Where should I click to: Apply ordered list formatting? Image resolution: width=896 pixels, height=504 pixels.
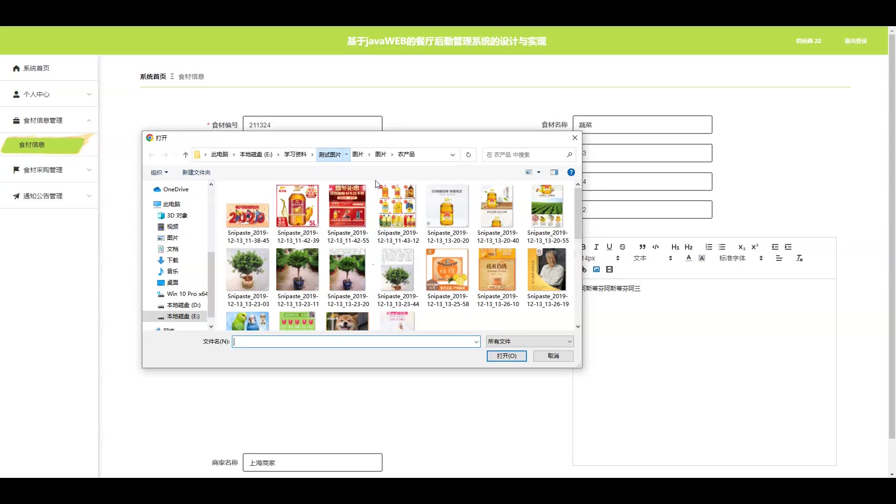(708, 247)
